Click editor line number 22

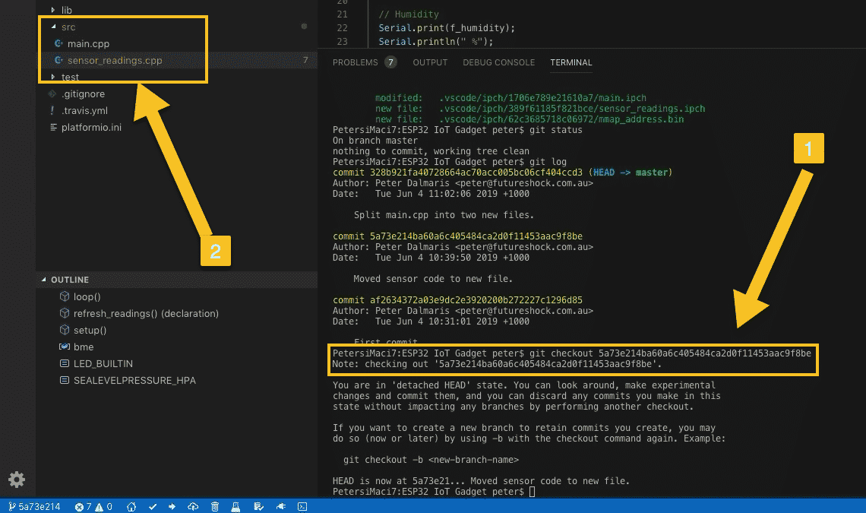(343, 27)
